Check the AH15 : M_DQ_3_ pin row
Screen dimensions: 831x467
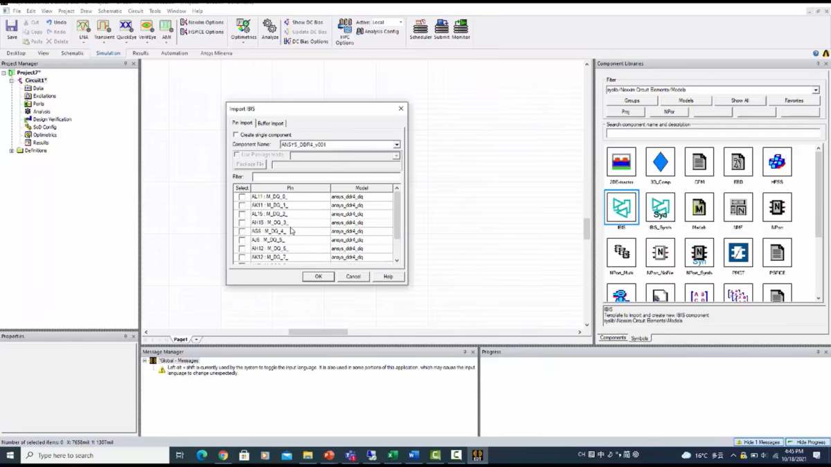[242, 223]
